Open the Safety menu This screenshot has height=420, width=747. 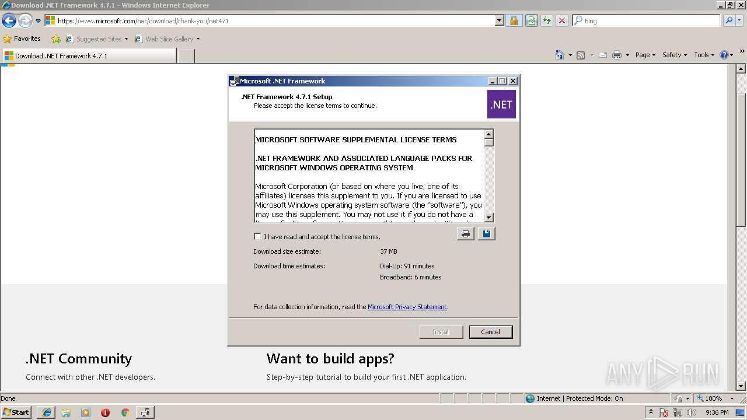pyautogui.click(x=675, y=55)
